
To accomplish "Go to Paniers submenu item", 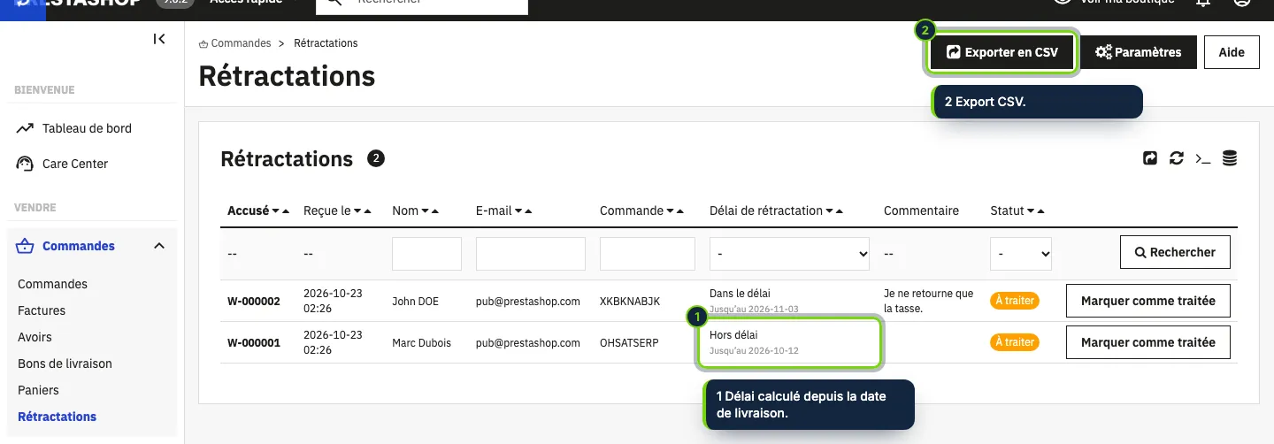I will pyautogui.click(x=38, y=390).
